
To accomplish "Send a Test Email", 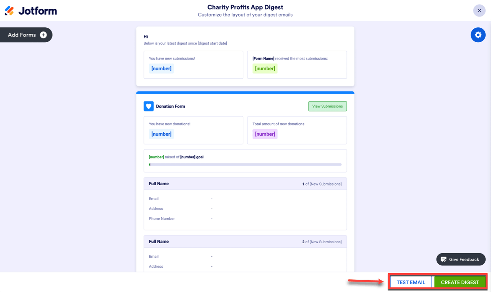I will [x=411, y=282].
